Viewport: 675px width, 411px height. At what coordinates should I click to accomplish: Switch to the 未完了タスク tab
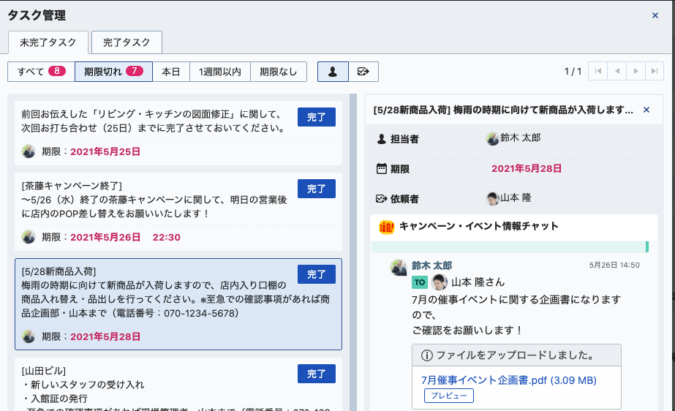[48, 43]
